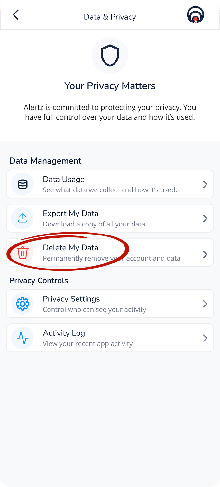The width and height of the screenshot is (220, 487).
Task: Click the Export My Data chevron
Action: pyautogui.click(x=205, y=218)
